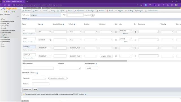
Task: Open the Partition by dropdown
Action: tap(39, 78)
